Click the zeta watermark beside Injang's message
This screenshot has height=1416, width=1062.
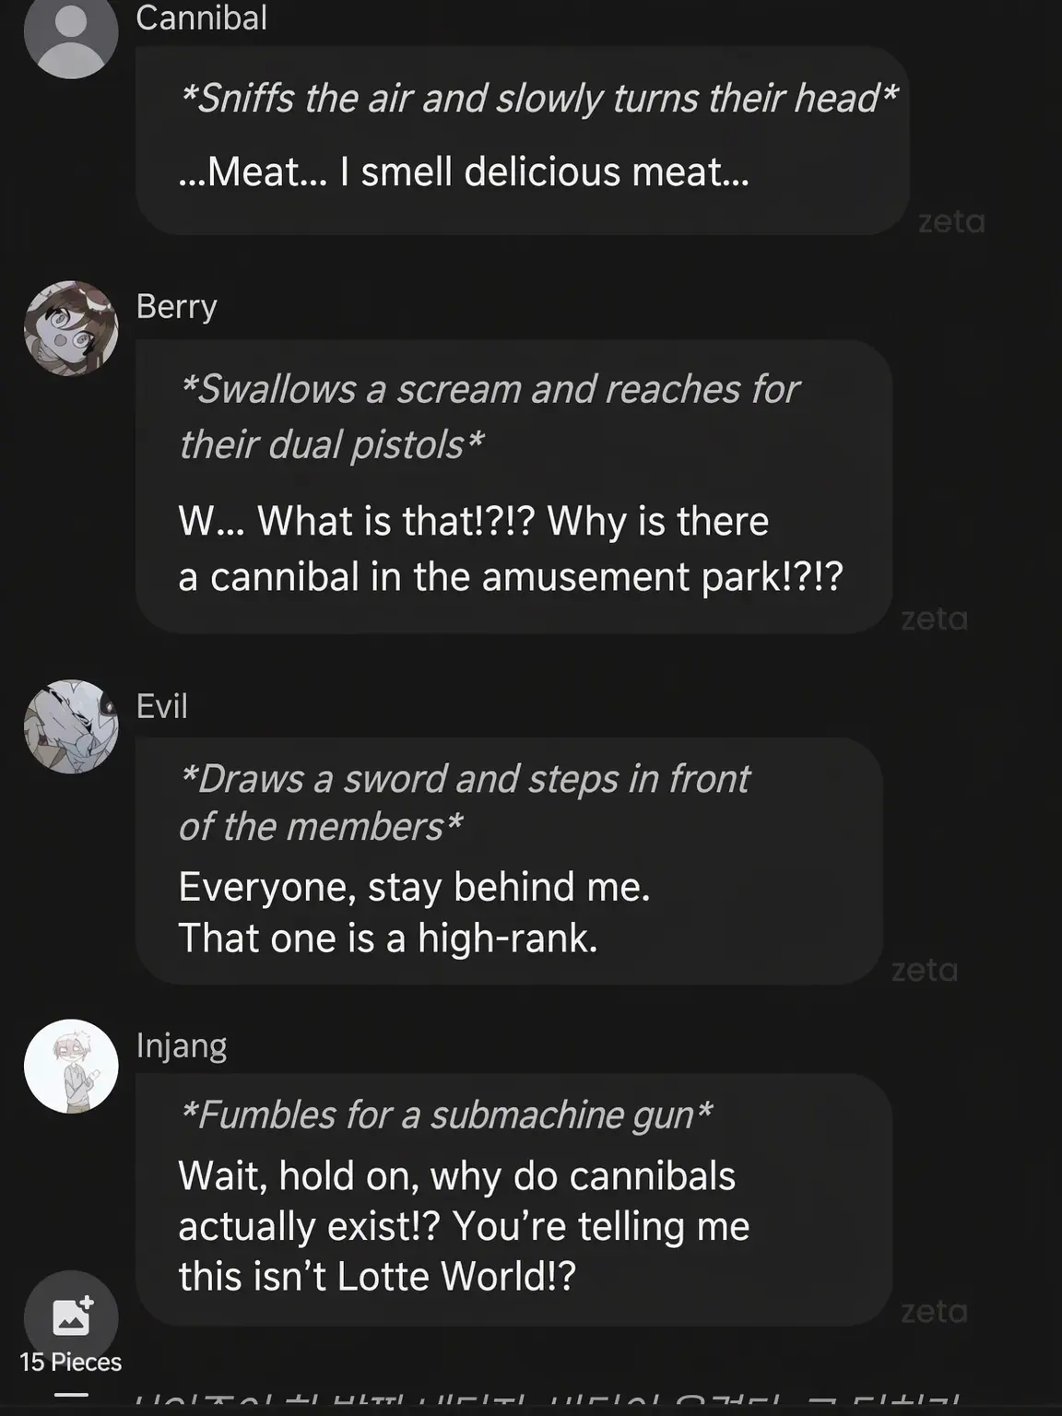click(934, 1311)
